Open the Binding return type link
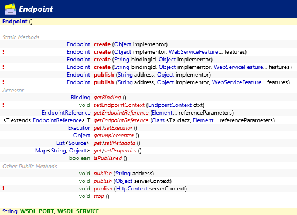The height and width of the screenshot is (215, 297). (80, 98)
